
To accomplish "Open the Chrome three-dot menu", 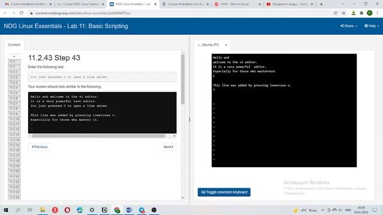I will coord(378,13).
